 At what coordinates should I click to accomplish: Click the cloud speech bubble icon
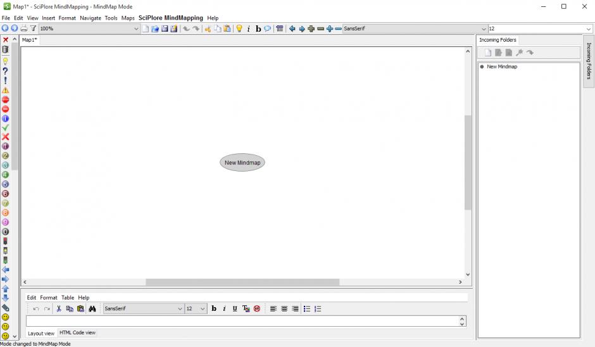(268, 28)
